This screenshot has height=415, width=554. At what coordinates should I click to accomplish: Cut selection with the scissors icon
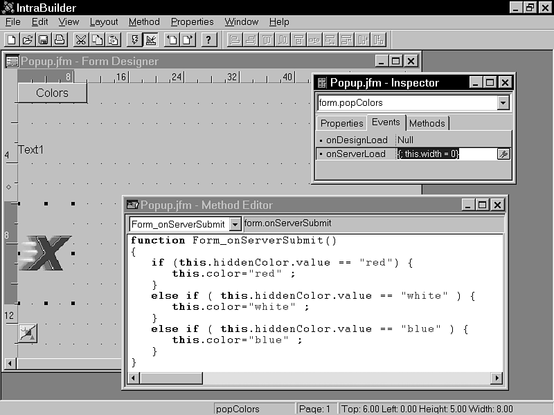(x=81, y=39)
